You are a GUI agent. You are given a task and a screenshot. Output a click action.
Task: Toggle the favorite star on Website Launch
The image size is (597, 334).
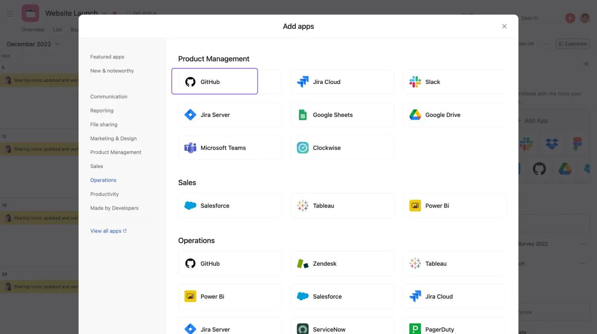tap(114, 13)
